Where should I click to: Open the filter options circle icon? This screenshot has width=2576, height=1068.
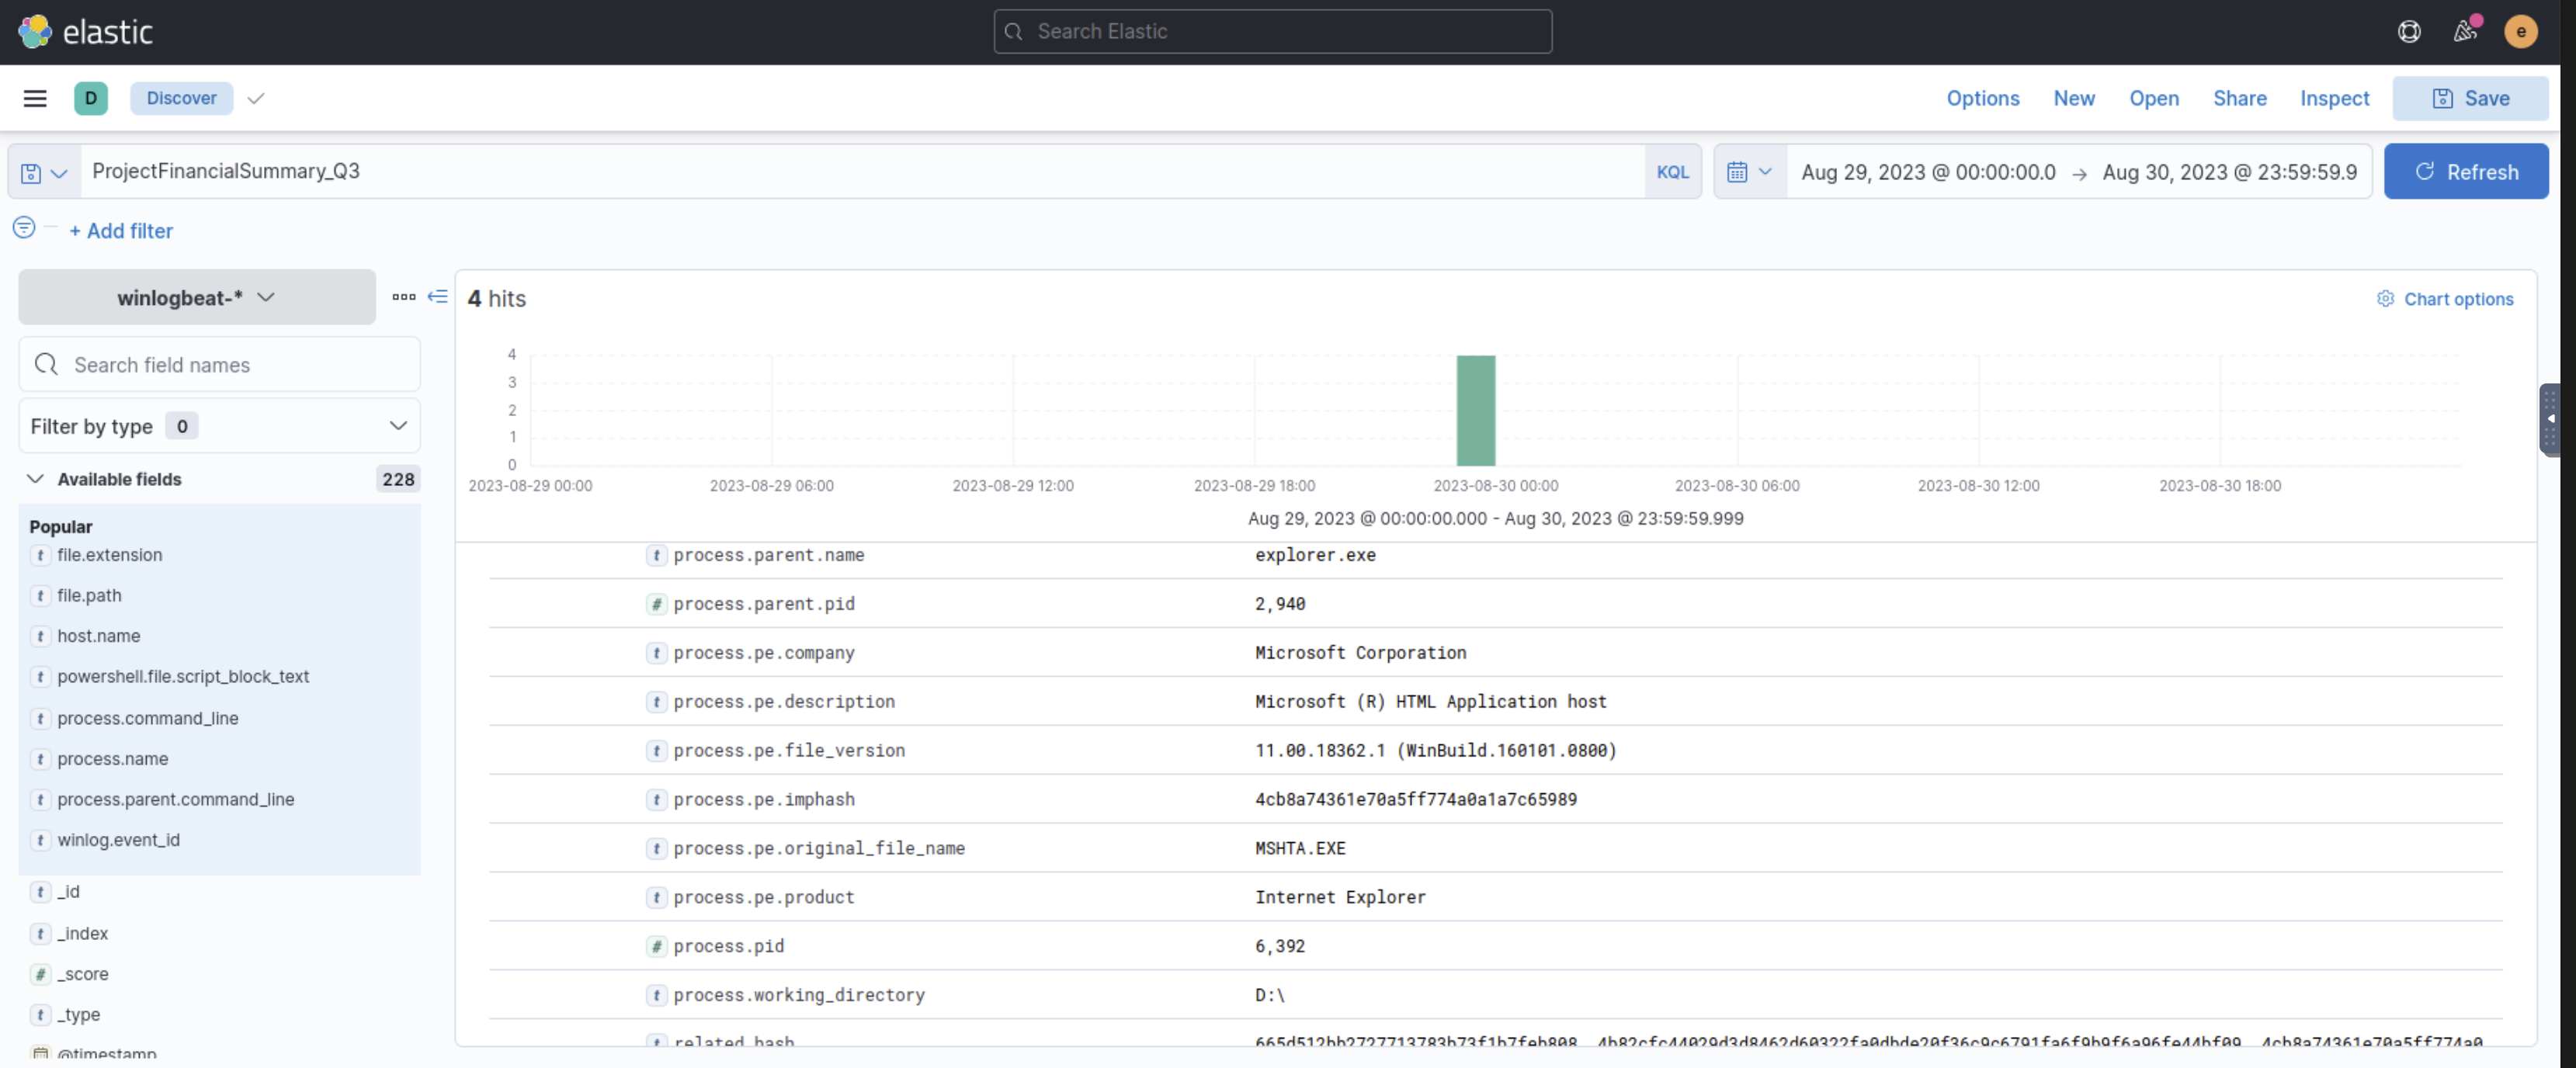coord(24,229)
